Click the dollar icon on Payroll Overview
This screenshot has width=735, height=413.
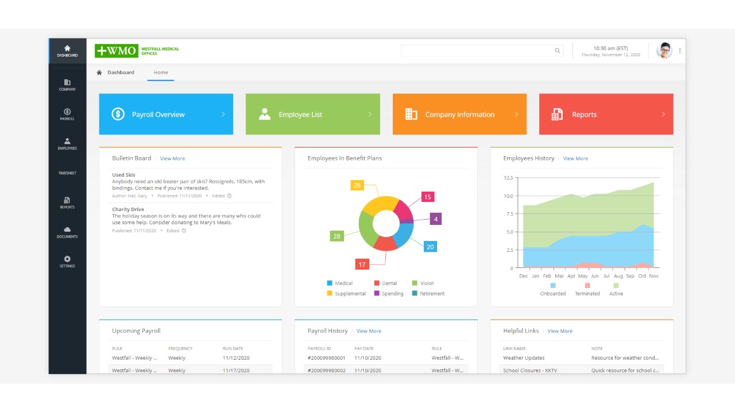click(118, 114)
